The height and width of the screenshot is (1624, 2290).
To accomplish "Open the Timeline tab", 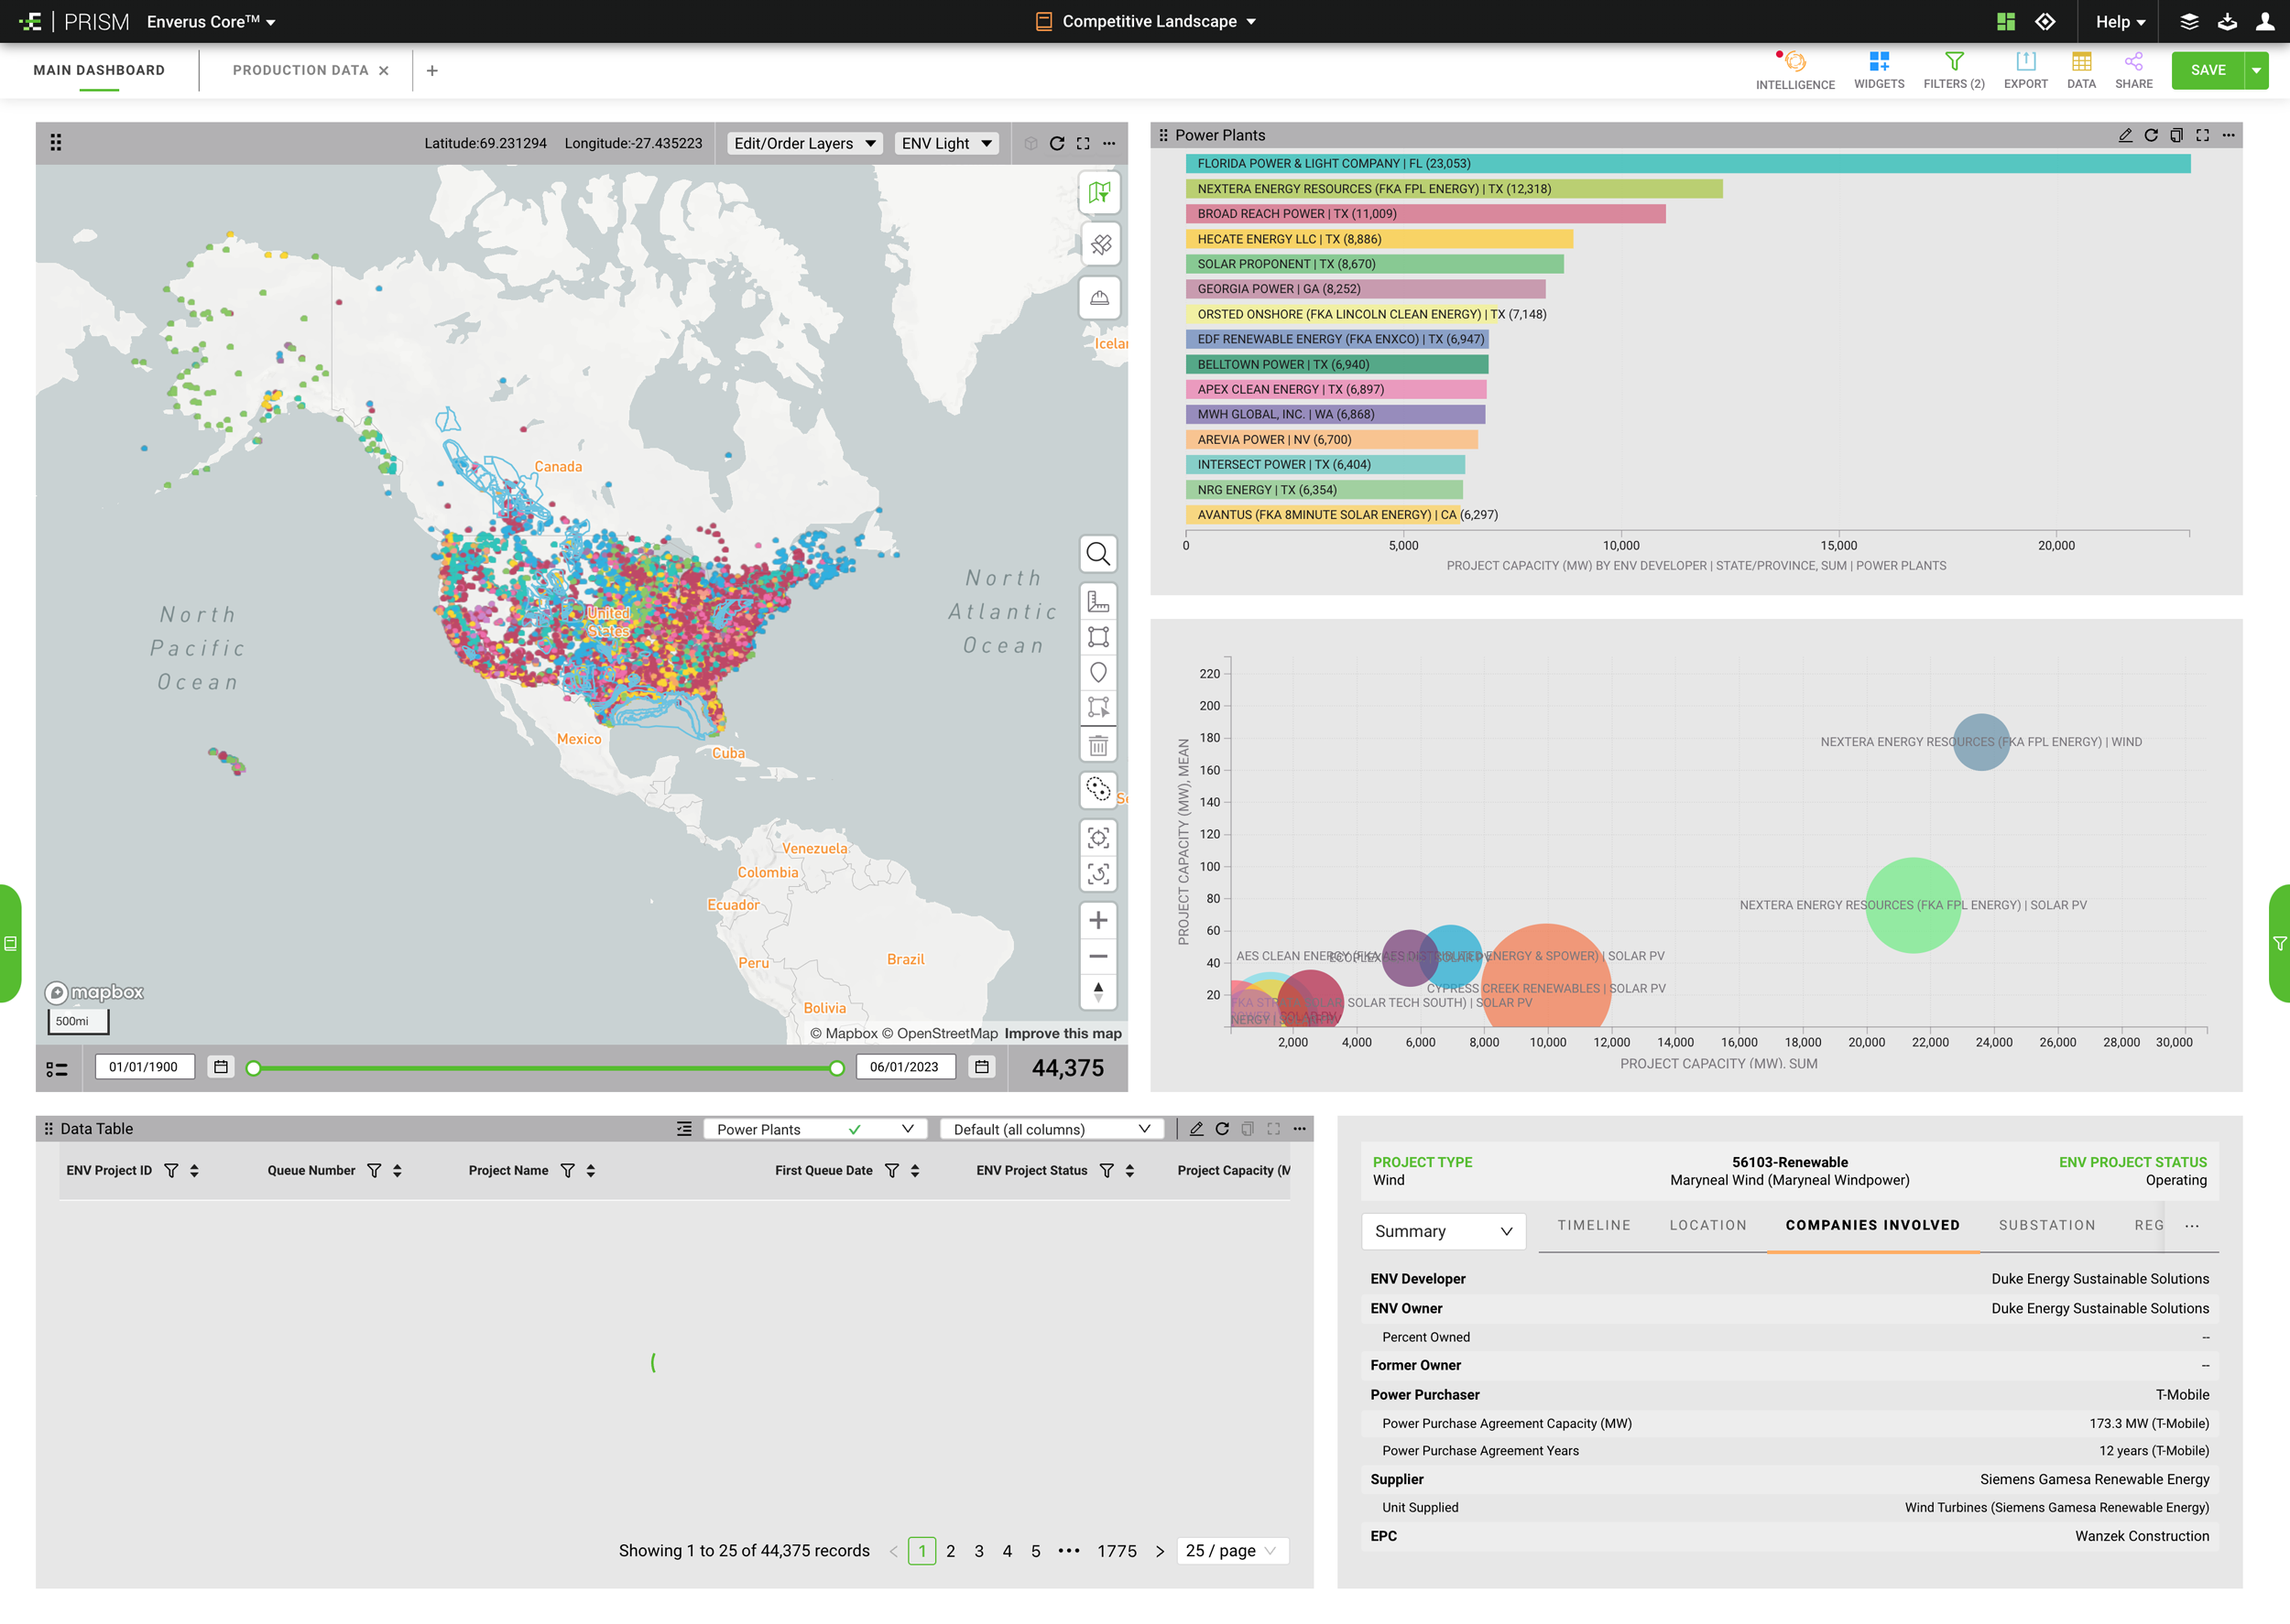I will 1594,1225.
